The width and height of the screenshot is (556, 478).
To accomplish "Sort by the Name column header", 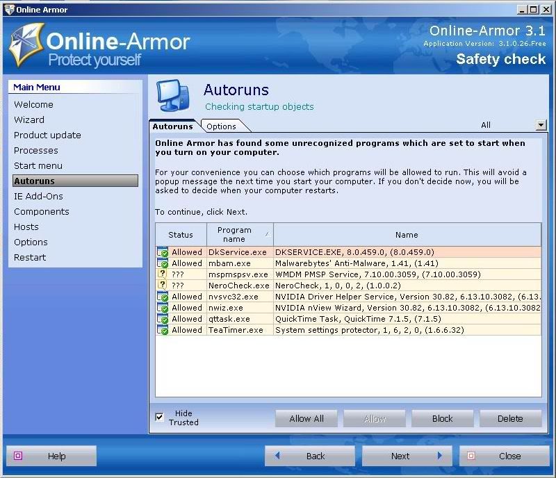I will (407, 234).
